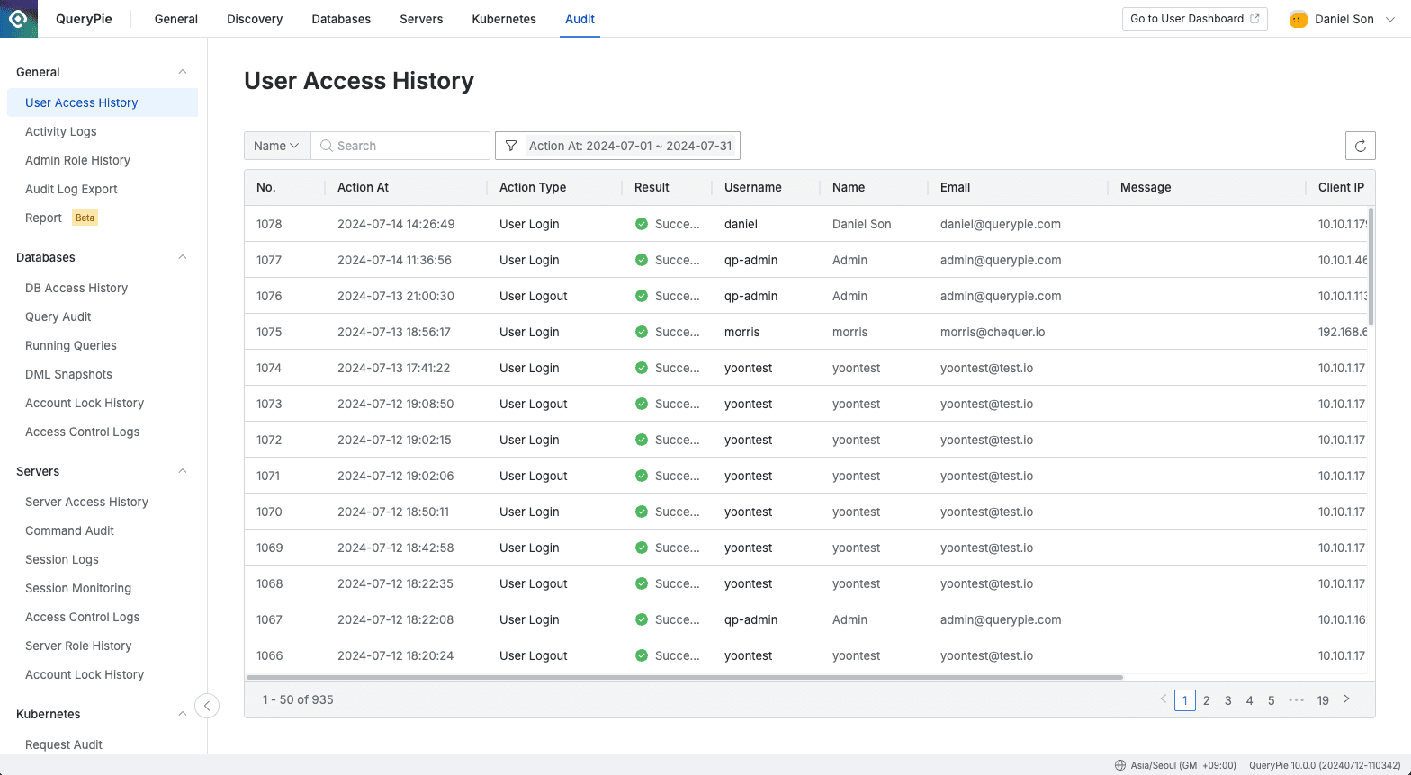The image size is (1411, 775).
Task: Go to page 5
Action: click(1272, 700)
